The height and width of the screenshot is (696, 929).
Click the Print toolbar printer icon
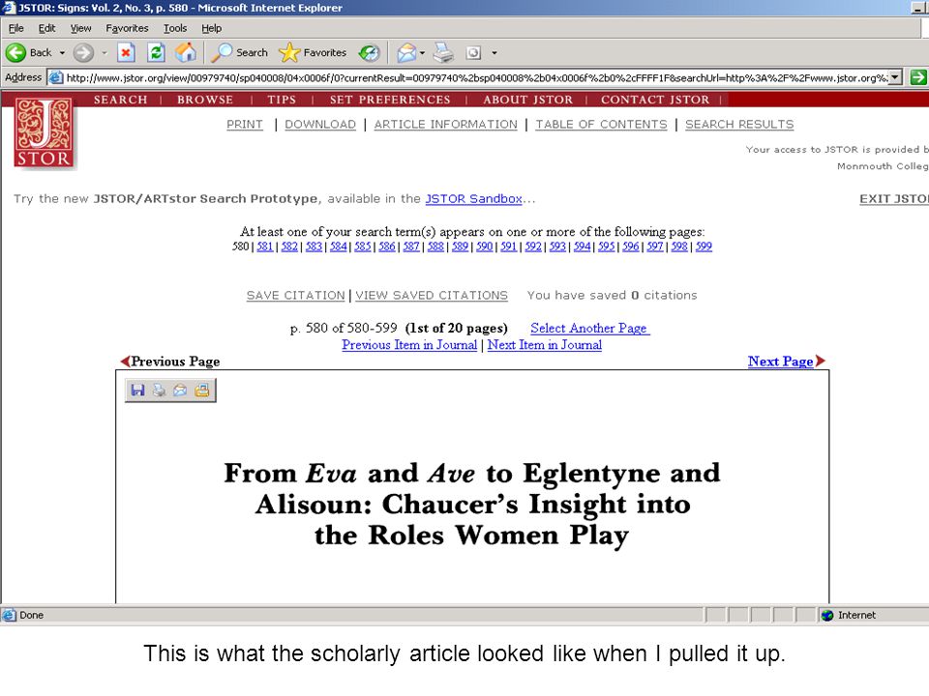[x=443, y=52]
